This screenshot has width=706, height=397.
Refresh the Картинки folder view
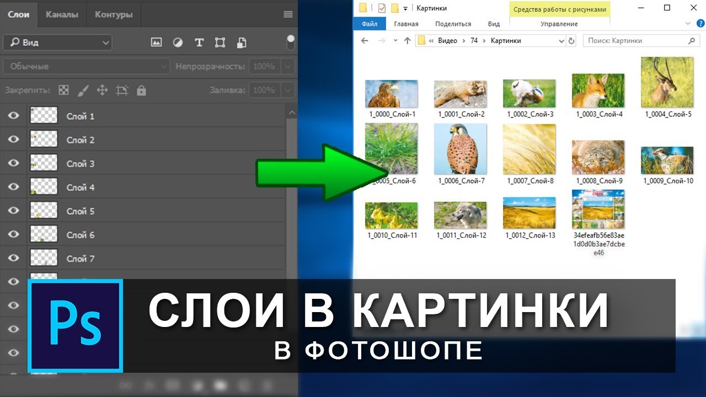point(571,40)
